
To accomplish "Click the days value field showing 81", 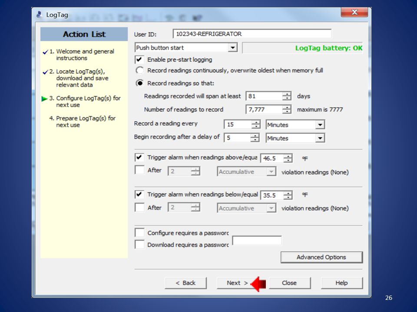I will pos(264,96).
